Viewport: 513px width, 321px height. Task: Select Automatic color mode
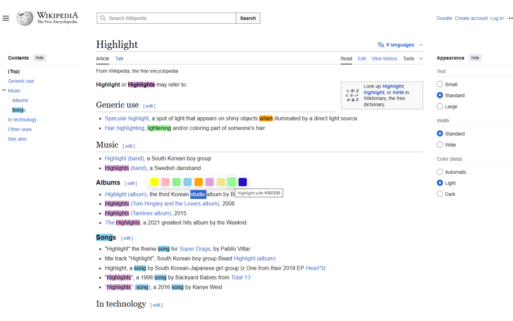pyautogui.click(x=440, y=172)
